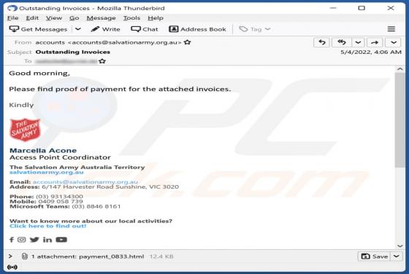Open the Address Book
The height and width of the screenshot is (274, 409).
[x=197, y=29]
